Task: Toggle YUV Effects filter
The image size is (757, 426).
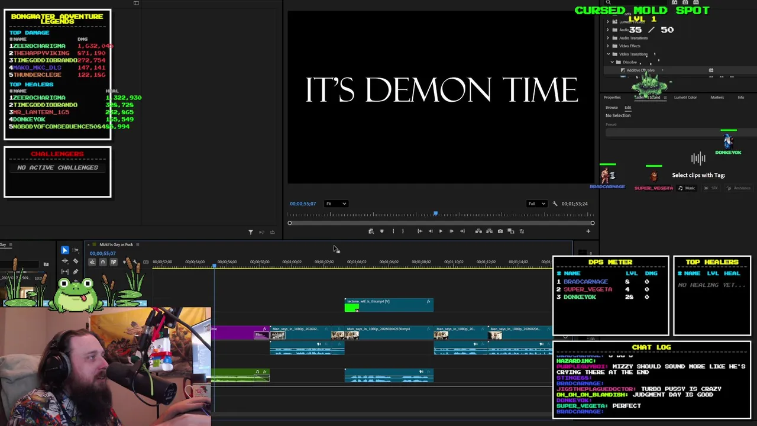Action: click(x=696, y=2)
